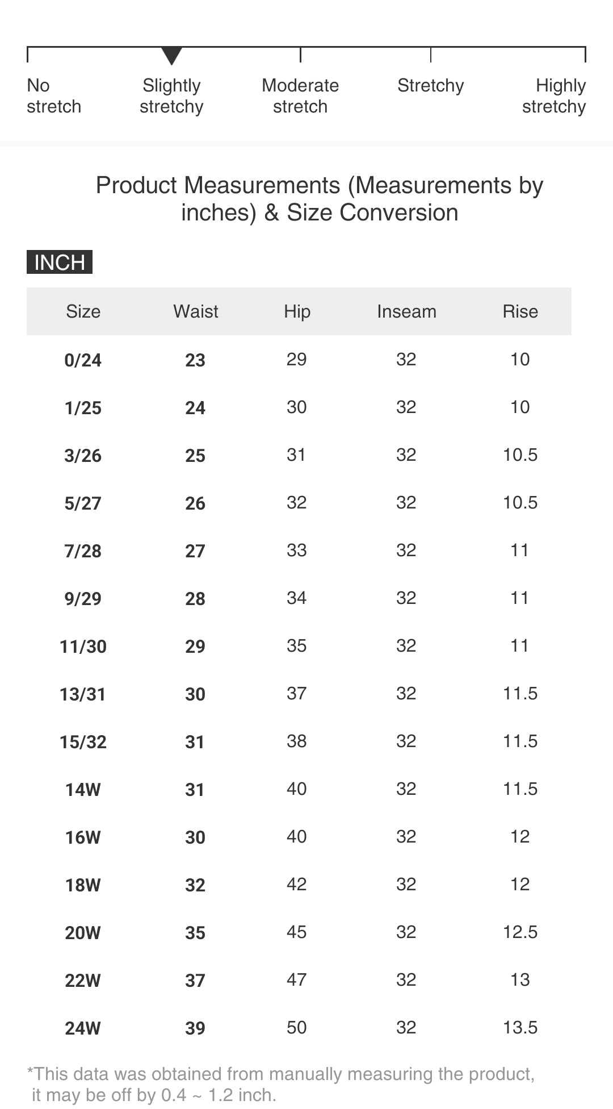Click the "Stretchy" scale label
This screenshot has width=613, height=1109.
coord(430,86)
